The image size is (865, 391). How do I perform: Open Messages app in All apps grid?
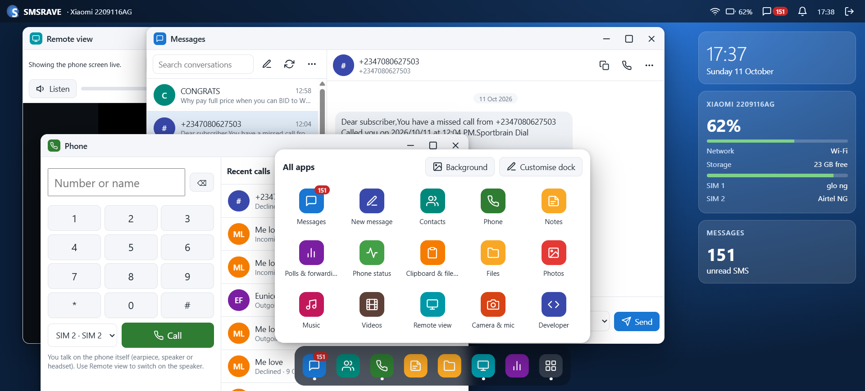point(311,201)
